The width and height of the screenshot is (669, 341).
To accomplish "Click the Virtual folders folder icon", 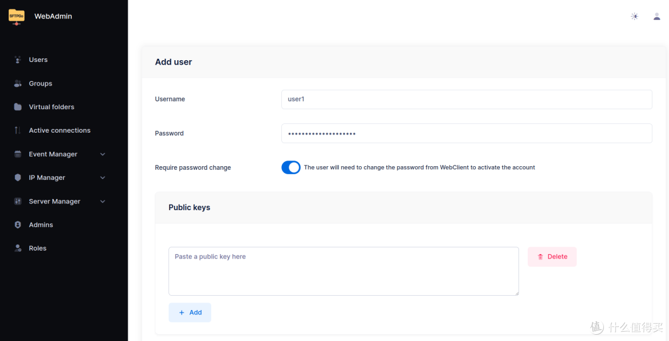I will point(17,107).
